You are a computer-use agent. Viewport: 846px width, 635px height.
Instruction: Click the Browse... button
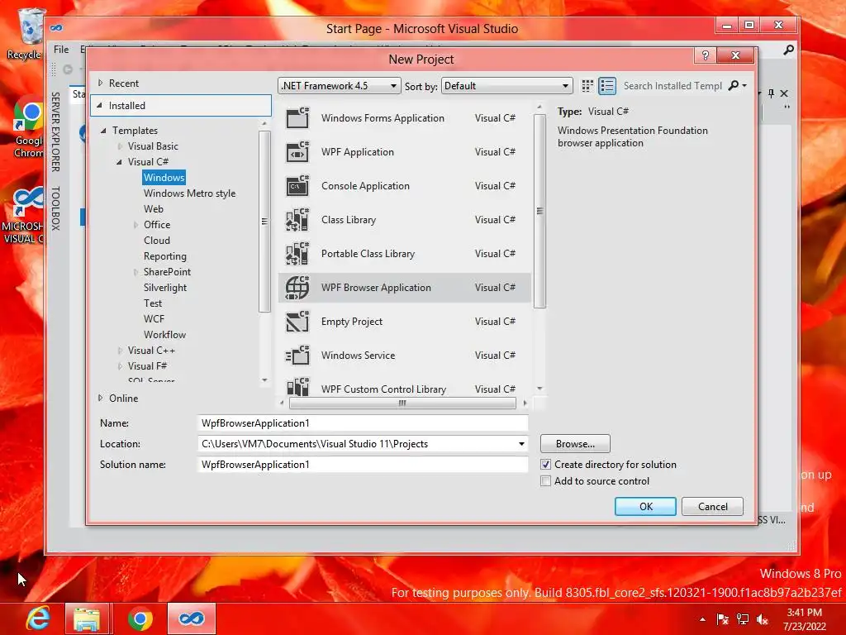(x=575, y=444)
